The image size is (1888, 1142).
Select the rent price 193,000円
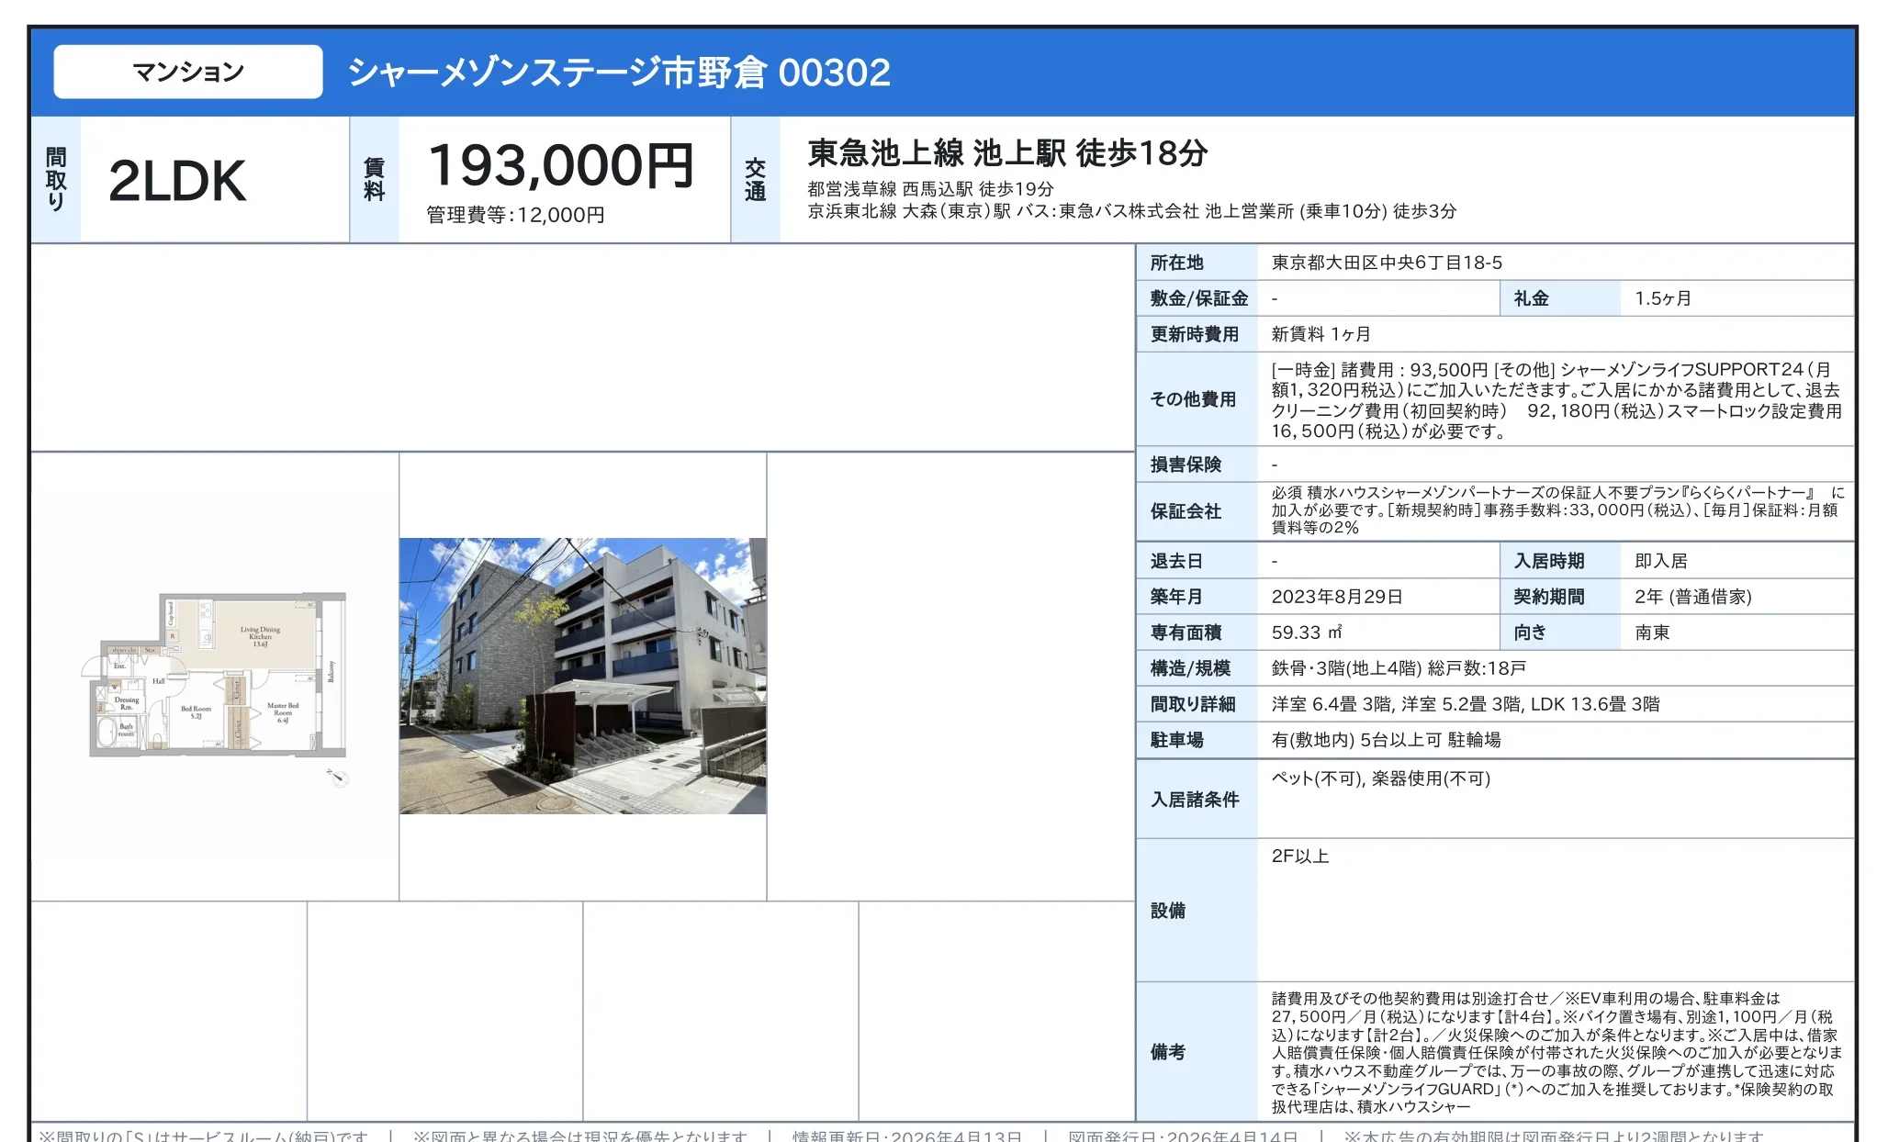pos(563,169)
